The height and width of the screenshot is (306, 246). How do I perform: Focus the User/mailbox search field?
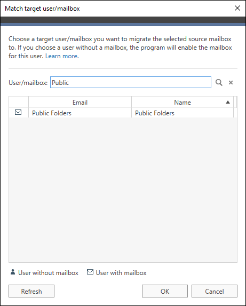131,82
